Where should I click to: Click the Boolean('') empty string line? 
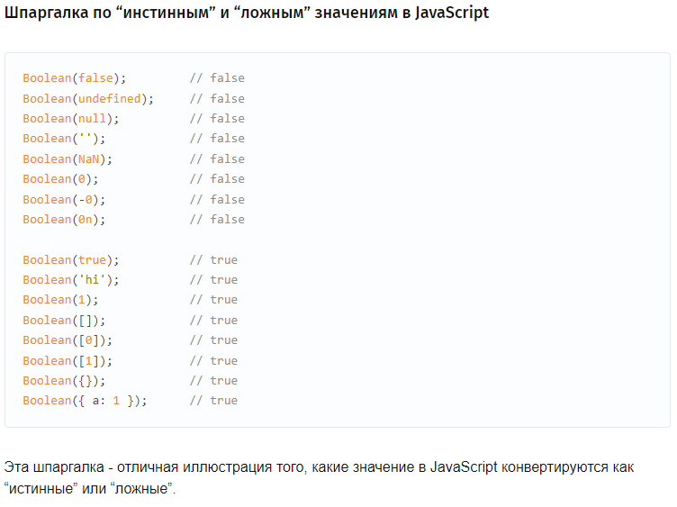click(x=133, y=139)
